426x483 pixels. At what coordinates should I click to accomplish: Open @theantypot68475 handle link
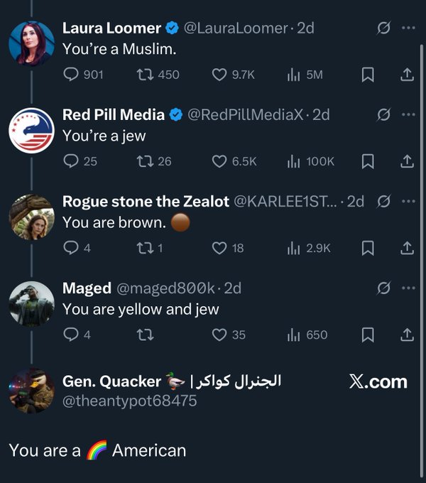click(129, 401)
